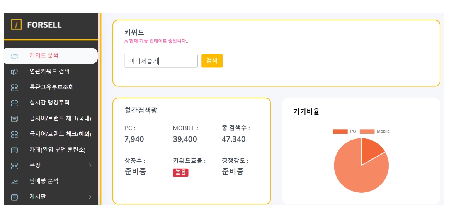Screen dimensions: 449x214
Task: Open 금지어/브랜드 체크(해외) menu item
Action: 60,134
